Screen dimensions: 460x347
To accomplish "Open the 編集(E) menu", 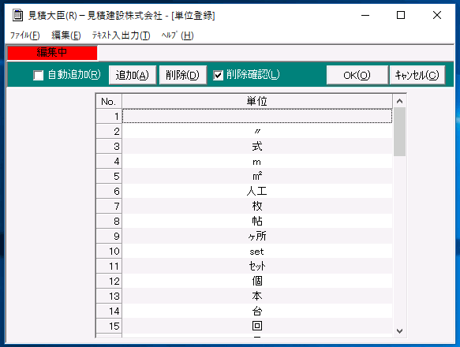I will tap(66, 35).
